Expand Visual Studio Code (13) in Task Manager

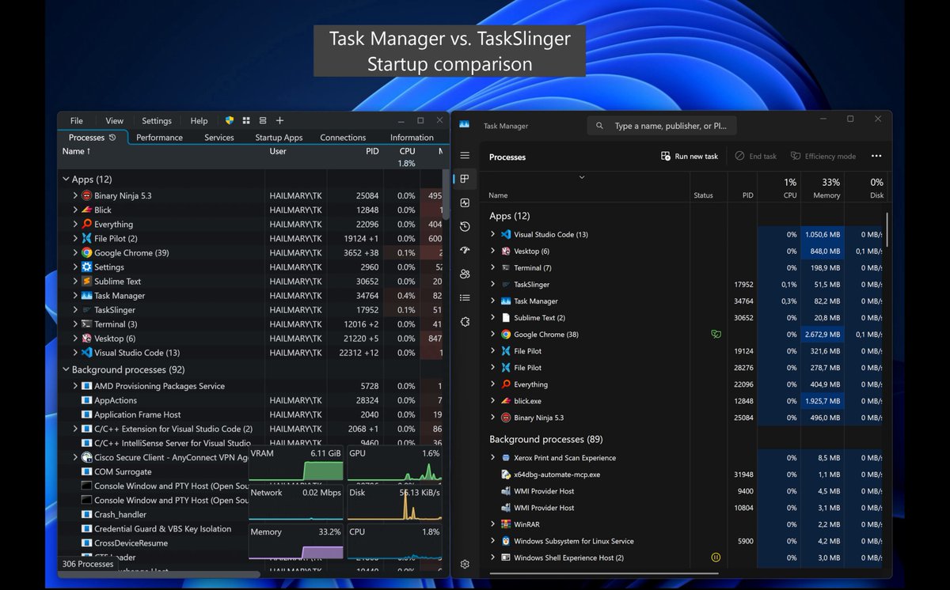[x=492, y=234]
